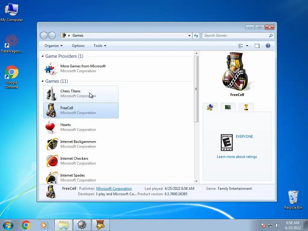Image resolution: width=308 pixels, height=231 pixels.
Task: Open recent pages dropdown next to Forward
Action: click(58, 35)
